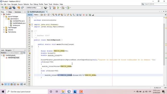Toggle Show Fields filter in Navigator
Image resolution: width=167 pixels, height=94 pixels.
click(x=5, y=84)
